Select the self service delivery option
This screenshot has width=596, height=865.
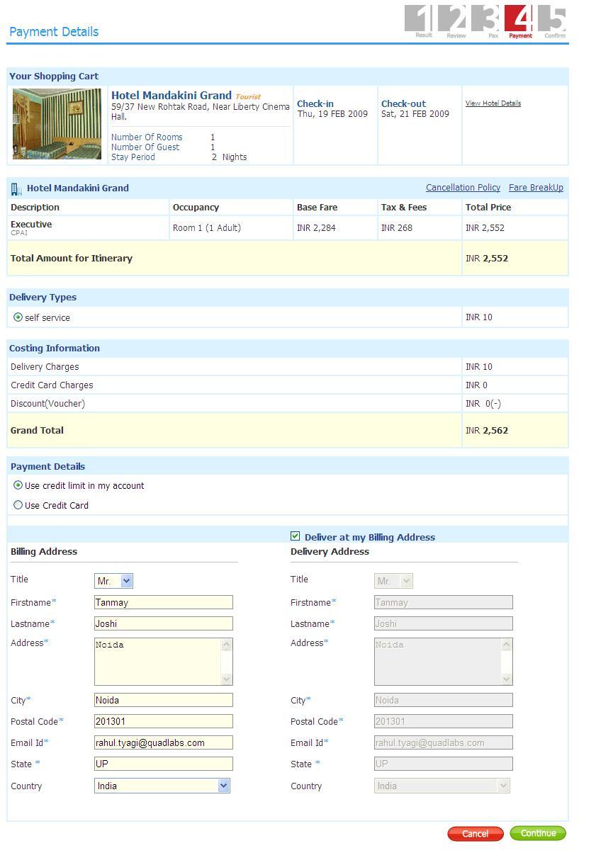point(18,317)
